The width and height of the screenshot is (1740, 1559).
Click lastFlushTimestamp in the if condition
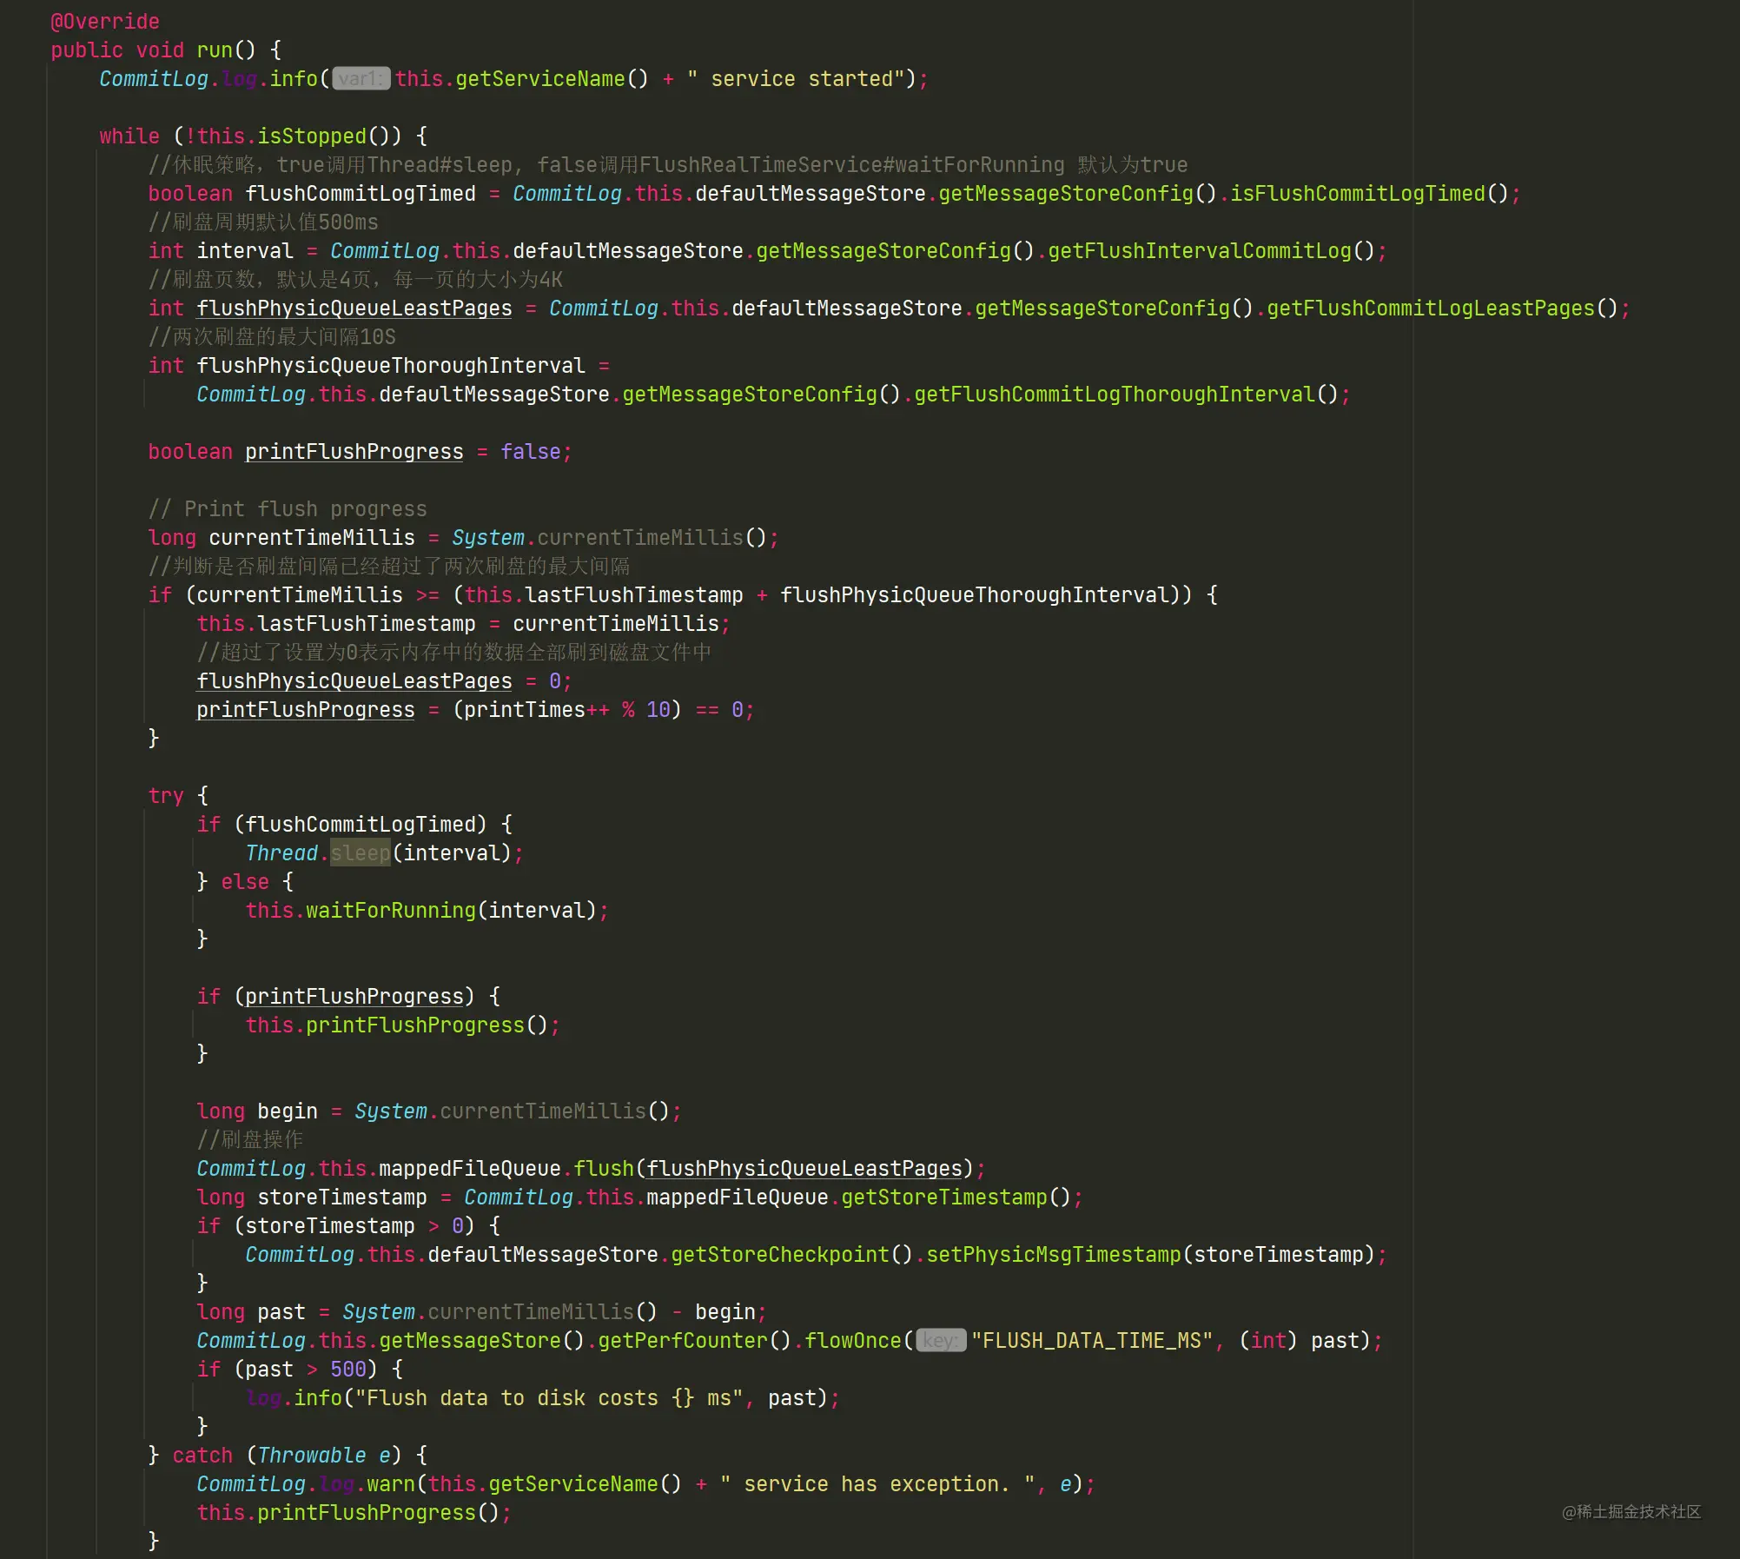pyautogui.click(x=634, y=594)
